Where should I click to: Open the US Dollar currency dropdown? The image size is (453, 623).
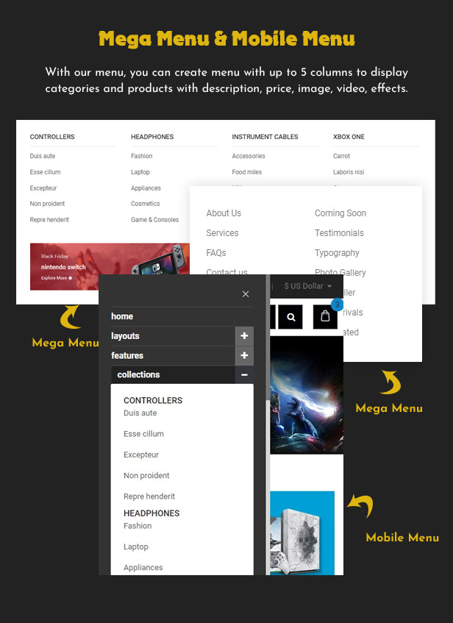point(307,286)
